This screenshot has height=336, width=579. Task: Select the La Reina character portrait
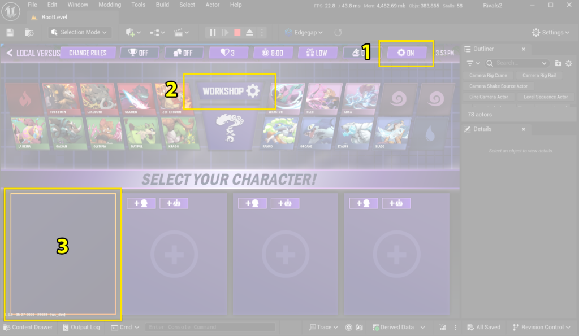pos(29,133)
